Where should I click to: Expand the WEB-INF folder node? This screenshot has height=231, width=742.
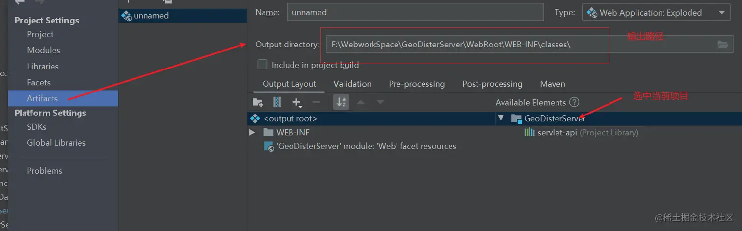[x=252, y=132]
